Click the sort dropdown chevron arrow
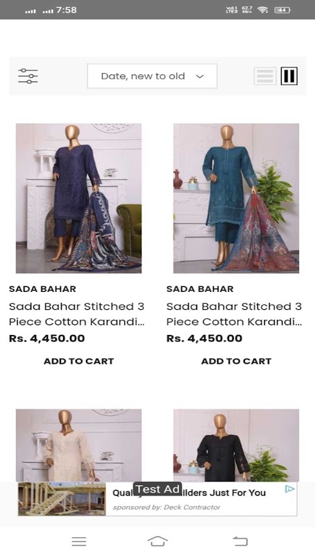The height and width of the screenshot is (556, 315). click(x=200, y=76)
